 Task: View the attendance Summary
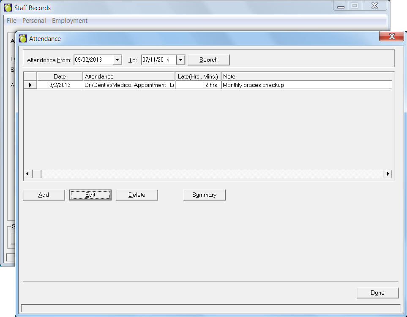205,195
